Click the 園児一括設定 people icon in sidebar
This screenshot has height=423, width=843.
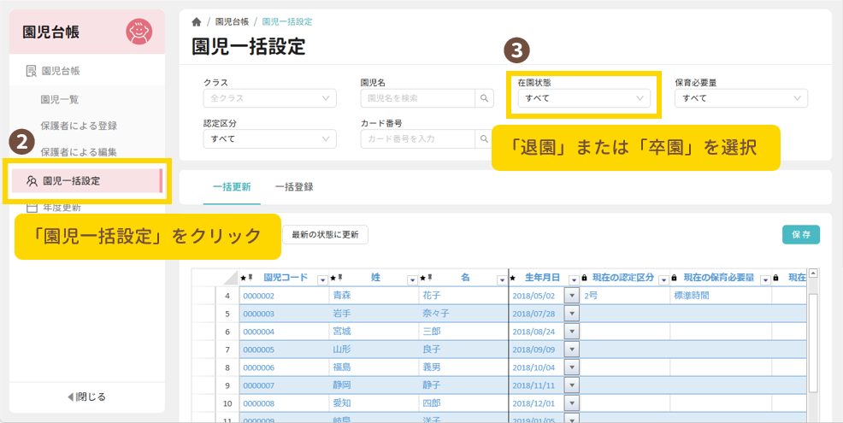(32, 181)
